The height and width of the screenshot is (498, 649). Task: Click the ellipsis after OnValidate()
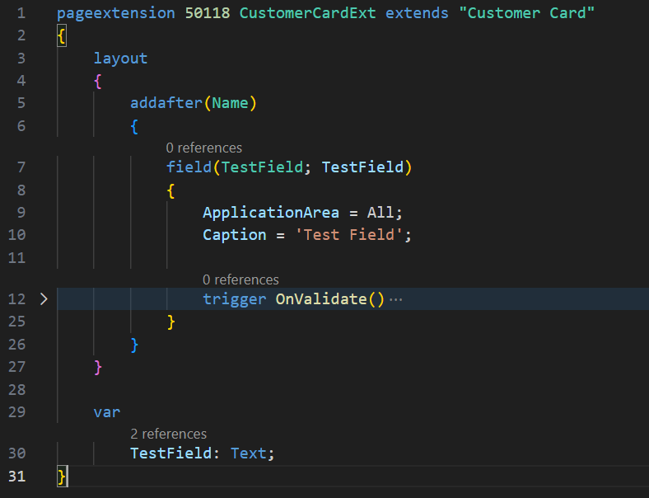[395, 299]
